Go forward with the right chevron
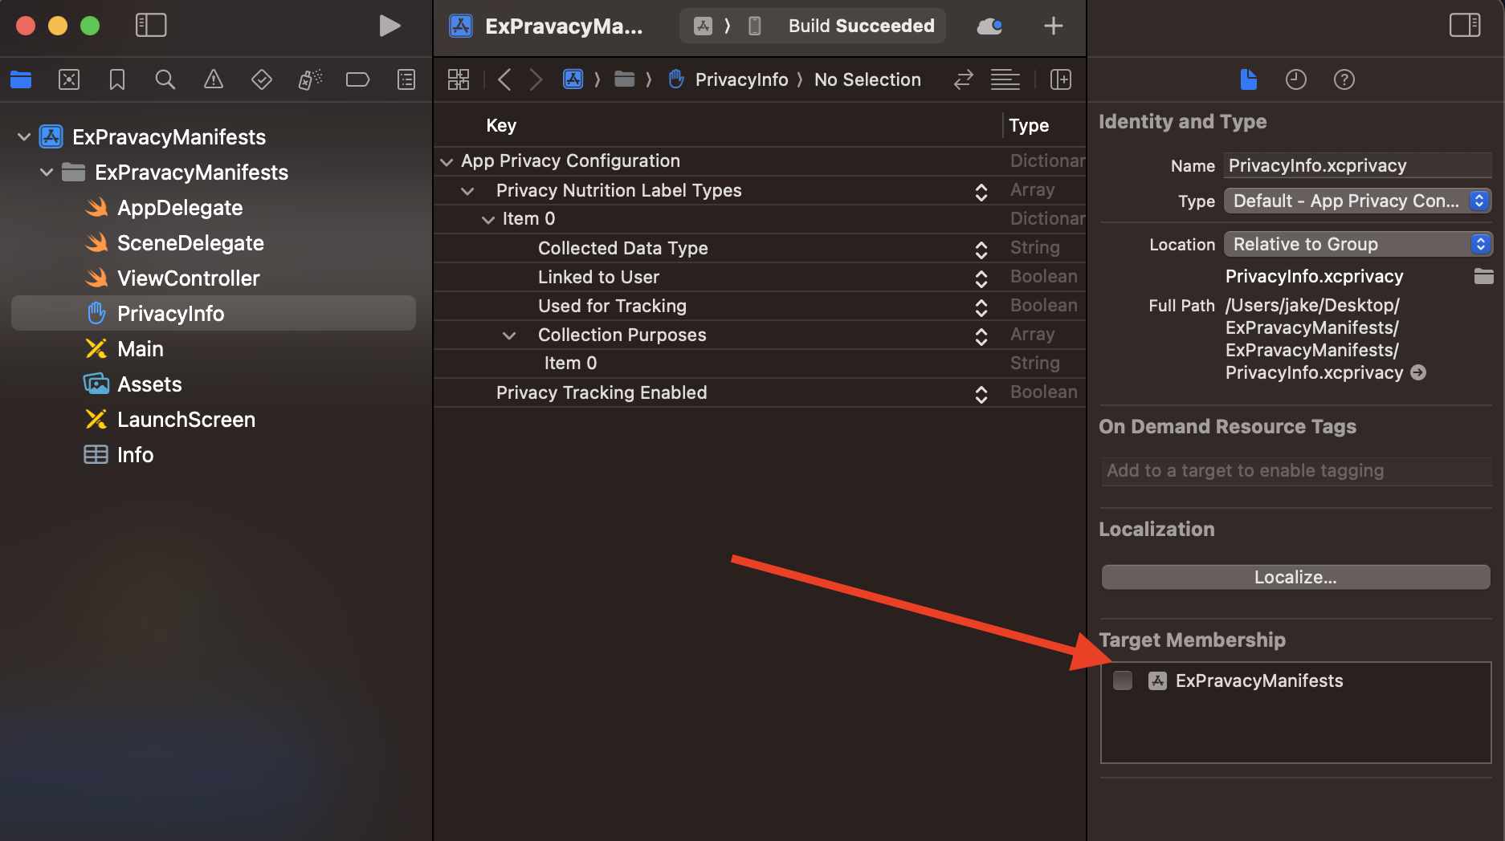Screen dimensions: 1505x841 536,79
